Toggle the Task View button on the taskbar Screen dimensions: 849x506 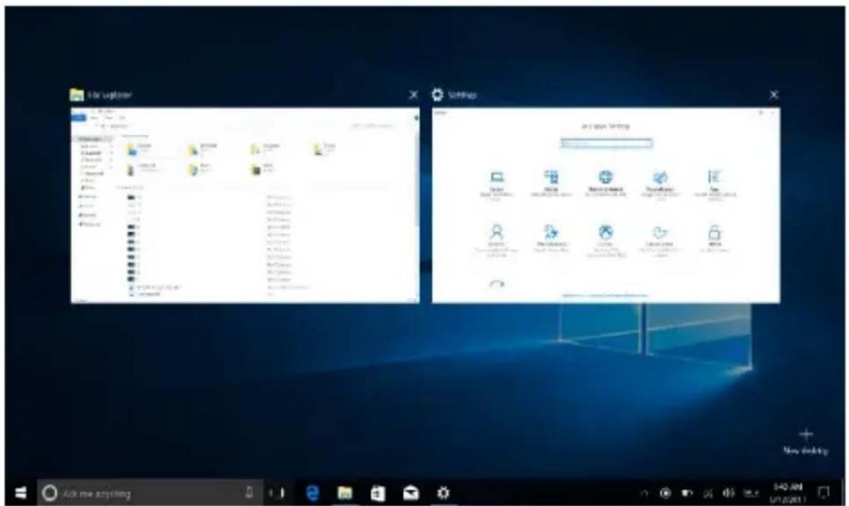point(277,492)
